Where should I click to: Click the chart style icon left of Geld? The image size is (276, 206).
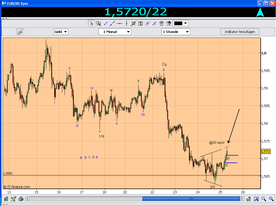click(x=20, y=32)
